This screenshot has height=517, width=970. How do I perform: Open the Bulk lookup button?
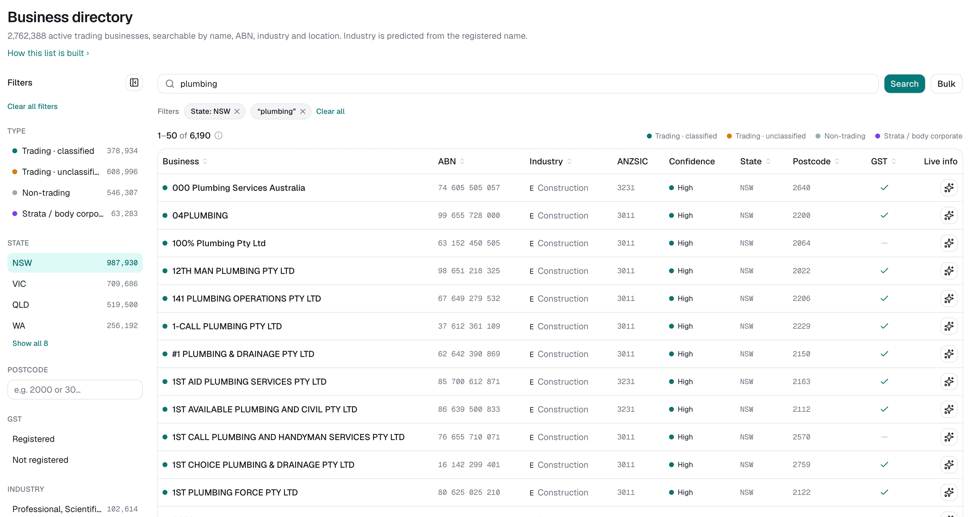[946, 84]
